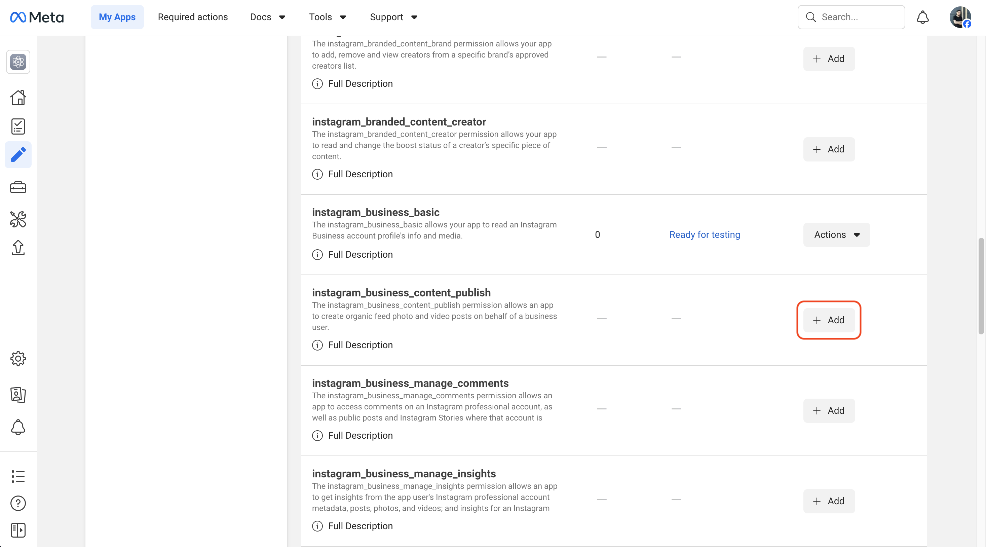Click the Ready for testing link
The image size is (986, 547).
(x=704, y=235)
